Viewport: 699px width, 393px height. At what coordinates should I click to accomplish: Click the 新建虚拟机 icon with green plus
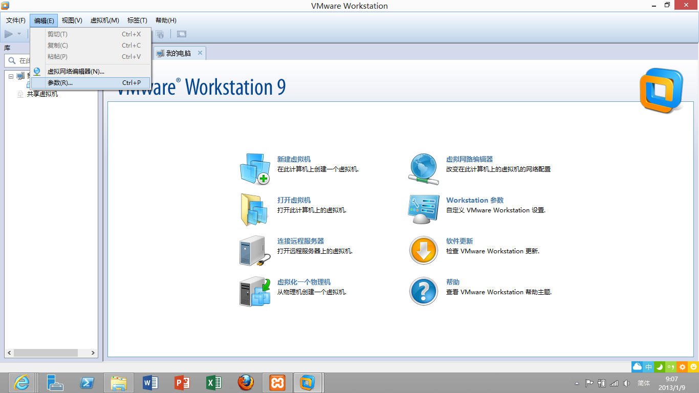coord(255,169)
